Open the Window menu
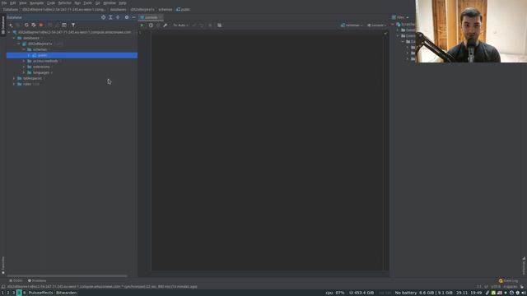 tap(110, 3)
